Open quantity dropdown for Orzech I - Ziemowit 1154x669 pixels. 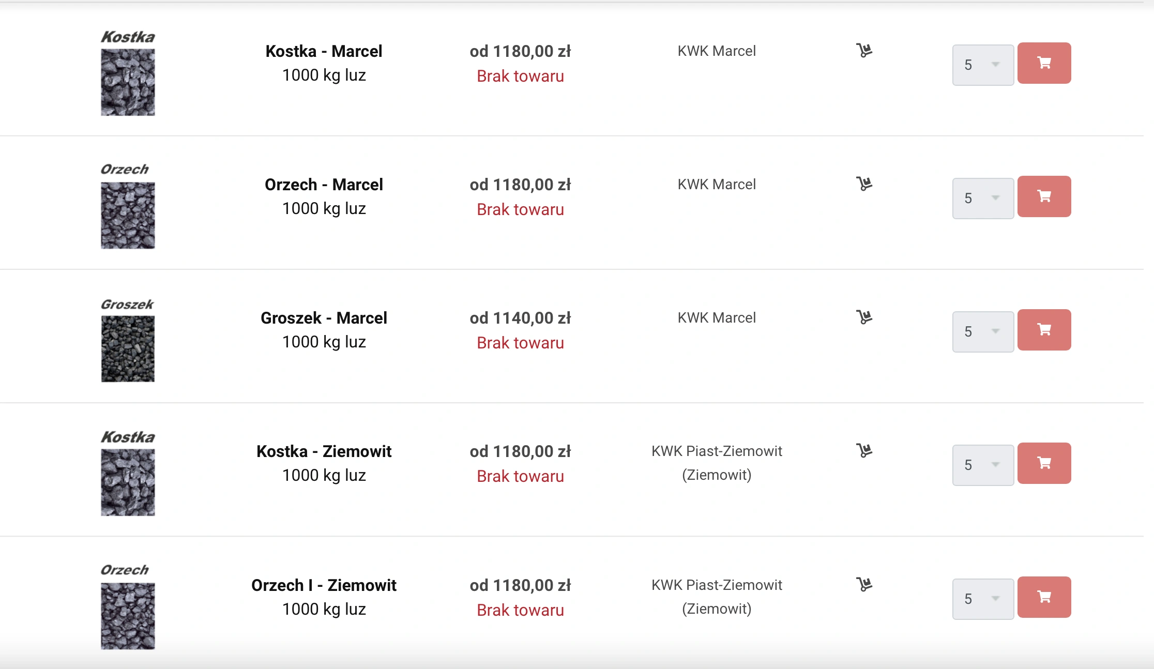click(983, 599)
